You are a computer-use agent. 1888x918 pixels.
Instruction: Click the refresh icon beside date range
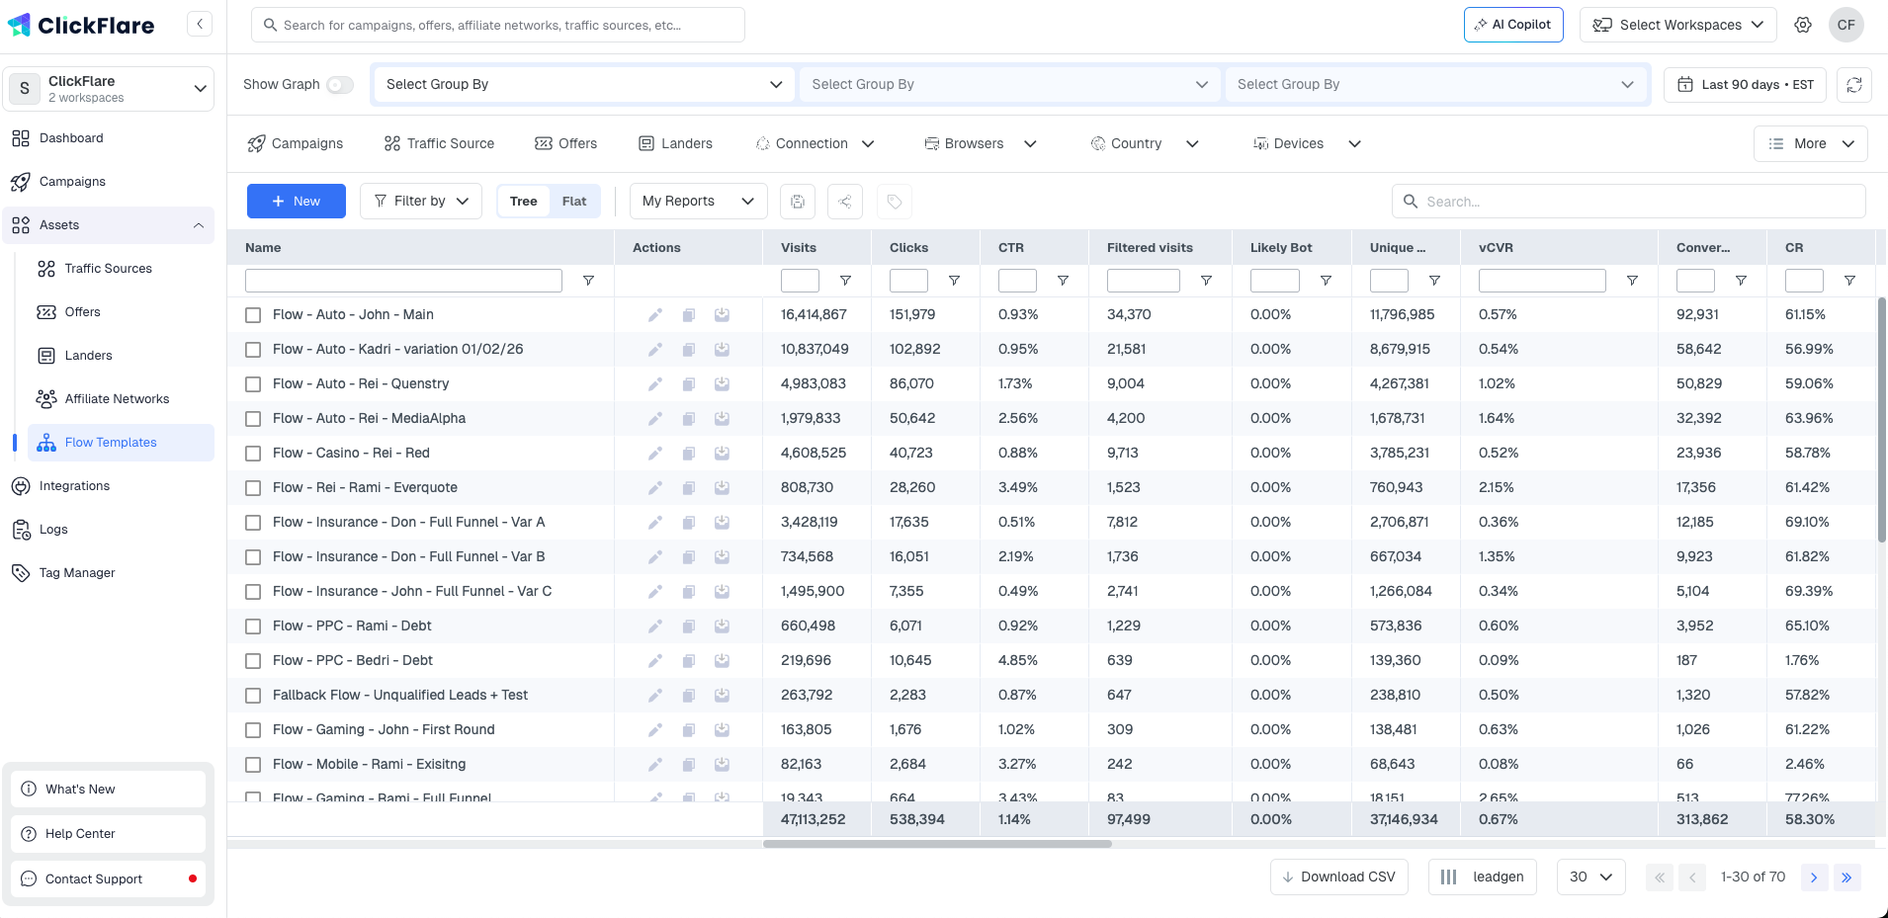pos(1853,85)
